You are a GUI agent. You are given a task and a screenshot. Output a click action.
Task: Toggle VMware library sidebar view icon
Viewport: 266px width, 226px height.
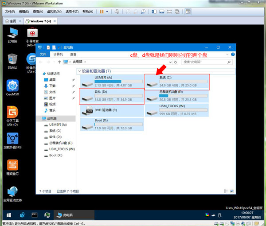tap(154, 12)
